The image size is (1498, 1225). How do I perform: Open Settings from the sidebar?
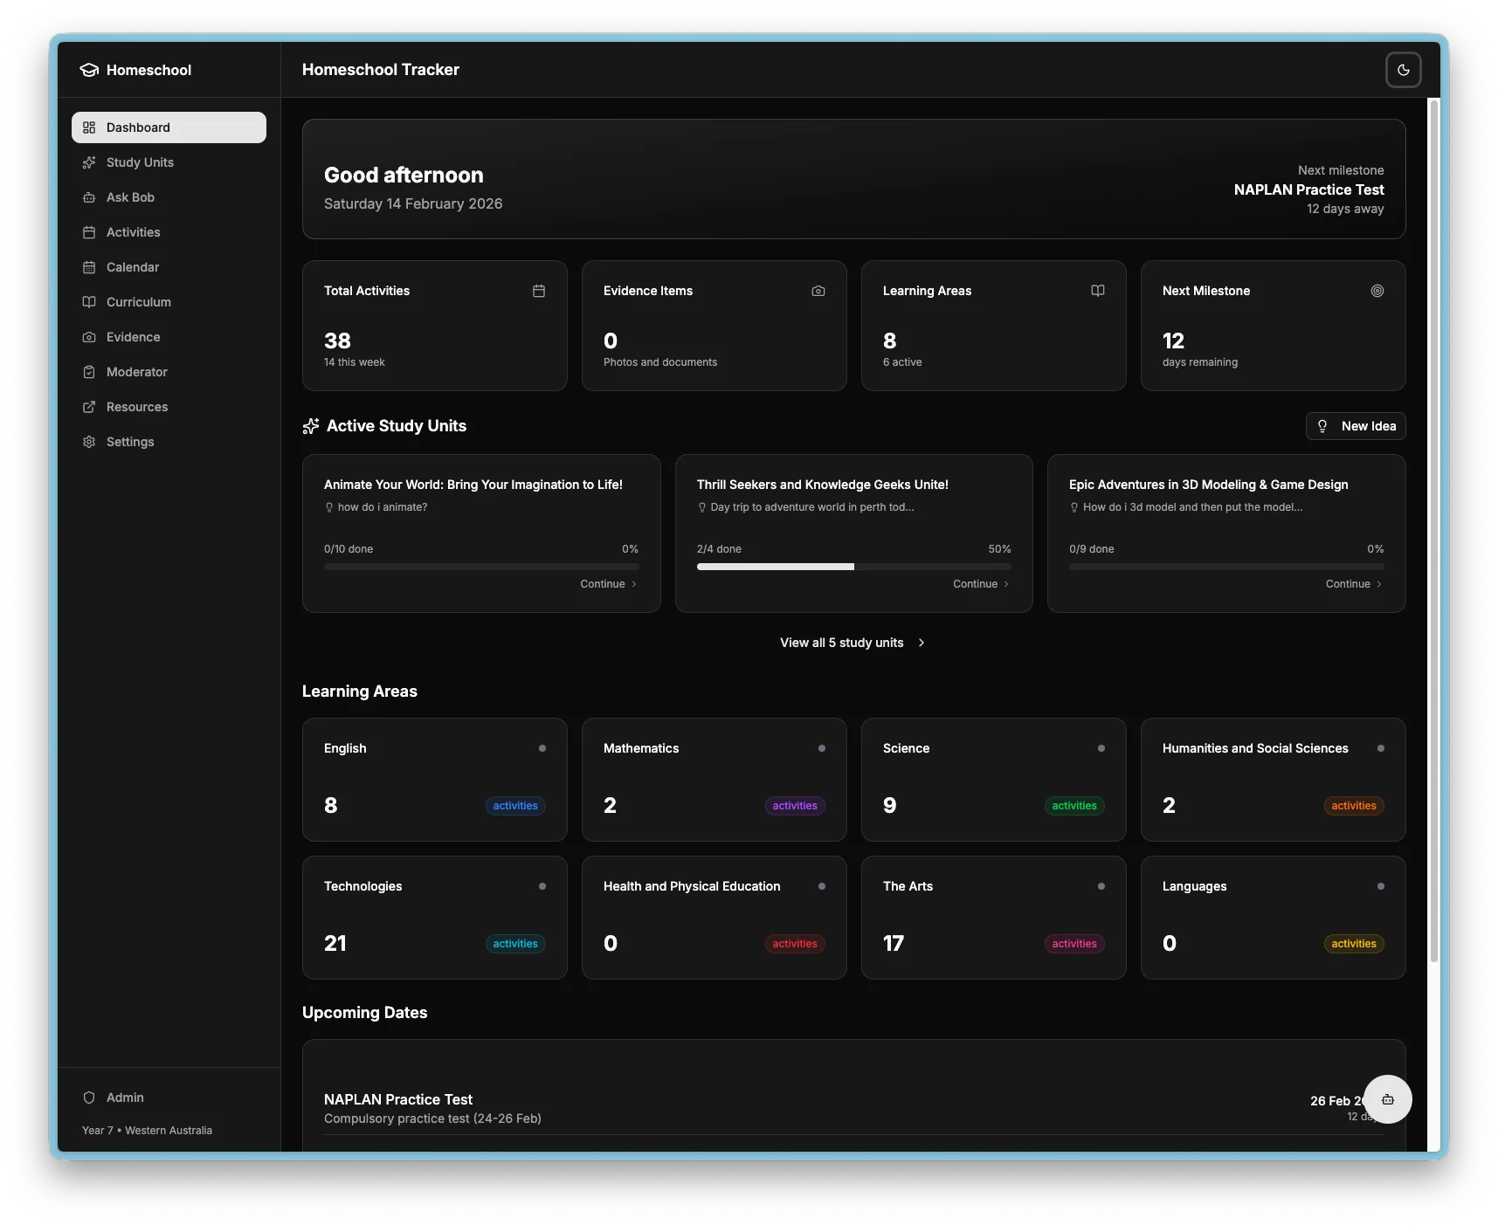[129, 442]
